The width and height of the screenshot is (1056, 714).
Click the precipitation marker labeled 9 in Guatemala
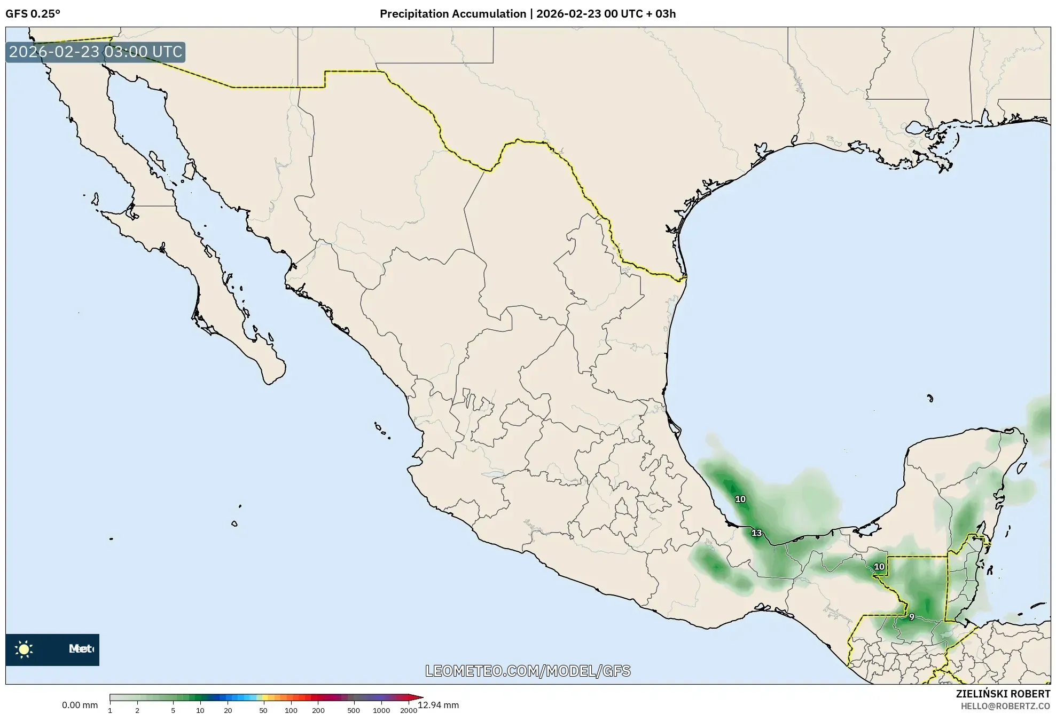[911, 616]
